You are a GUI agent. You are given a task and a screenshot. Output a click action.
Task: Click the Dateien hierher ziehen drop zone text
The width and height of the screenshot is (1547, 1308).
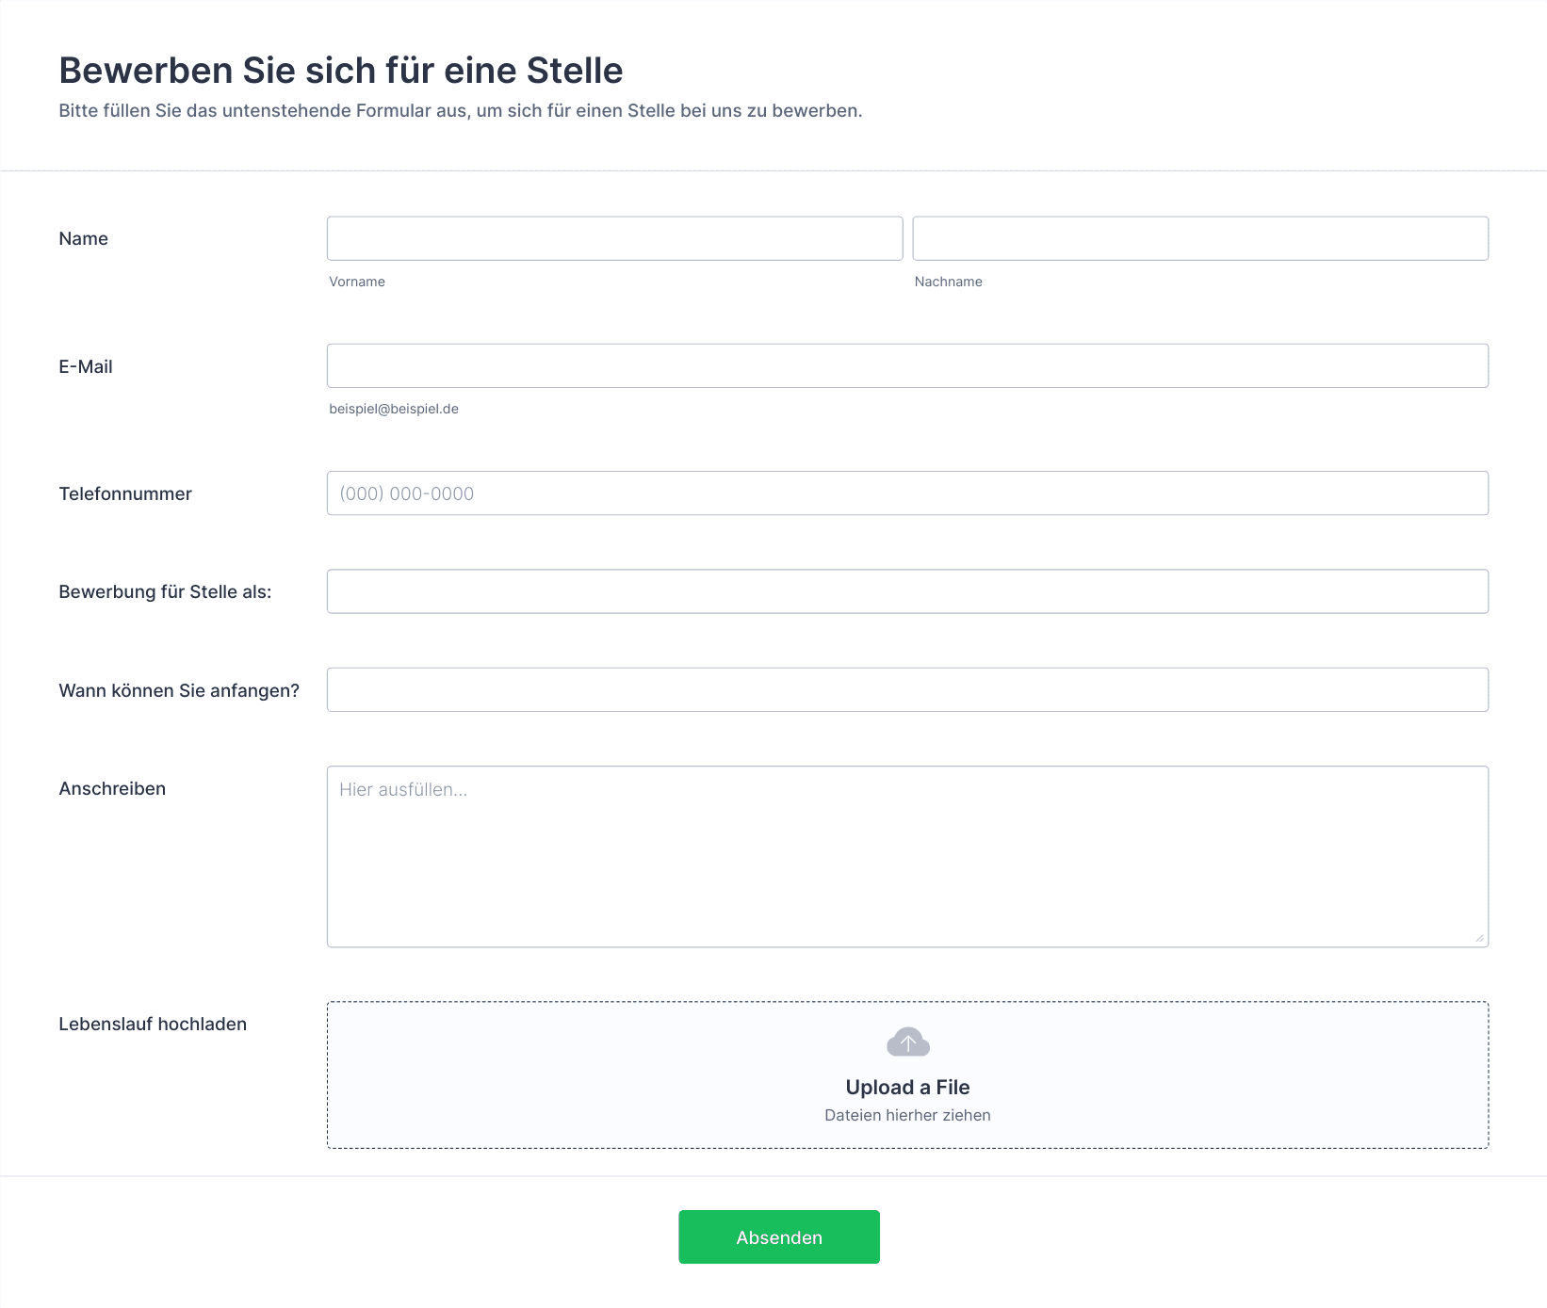[907, 1115]
